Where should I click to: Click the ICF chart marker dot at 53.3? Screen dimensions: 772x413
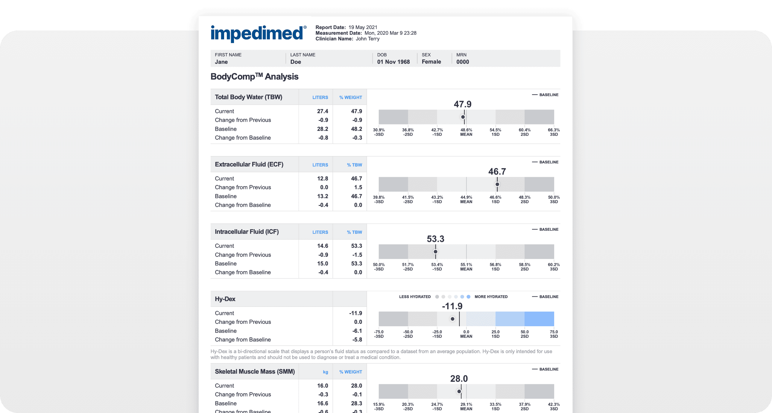pyautogui.click(x=435, y=251)
